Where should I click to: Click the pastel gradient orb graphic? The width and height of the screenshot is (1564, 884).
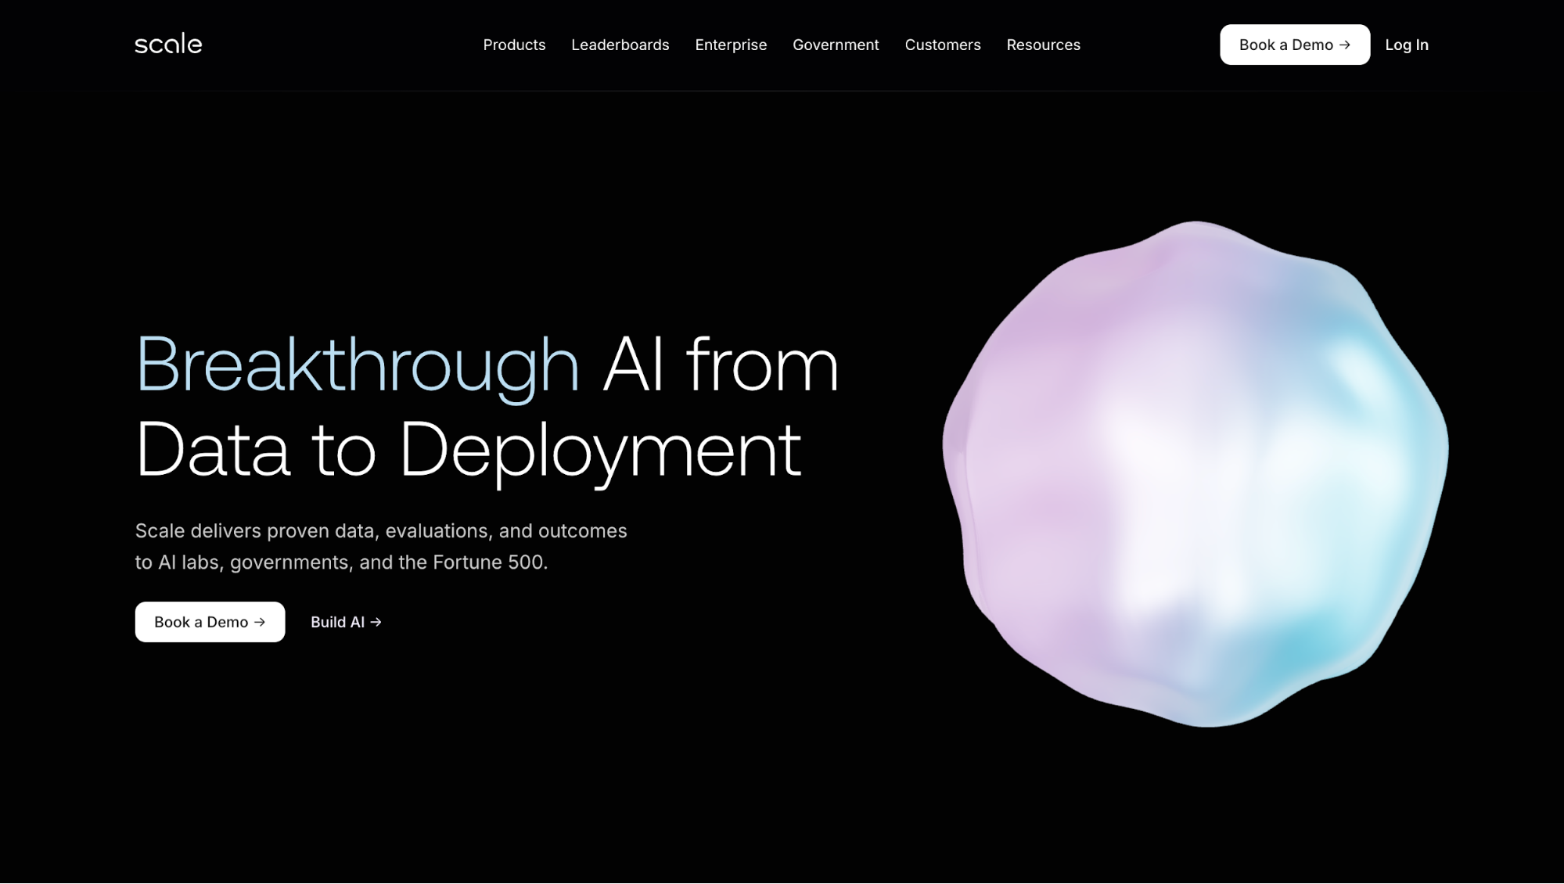click(x=1195, y=473)
